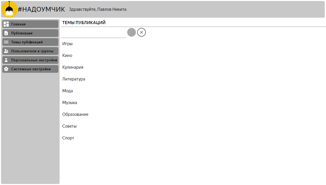Select the Игры topic
The width and height of the screenshot is (326, 185).
click(x=67, y=44)
